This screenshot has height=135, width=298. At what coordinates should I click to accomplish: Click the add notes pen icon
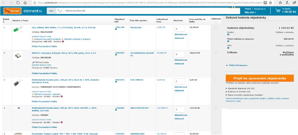pos(288,3)
